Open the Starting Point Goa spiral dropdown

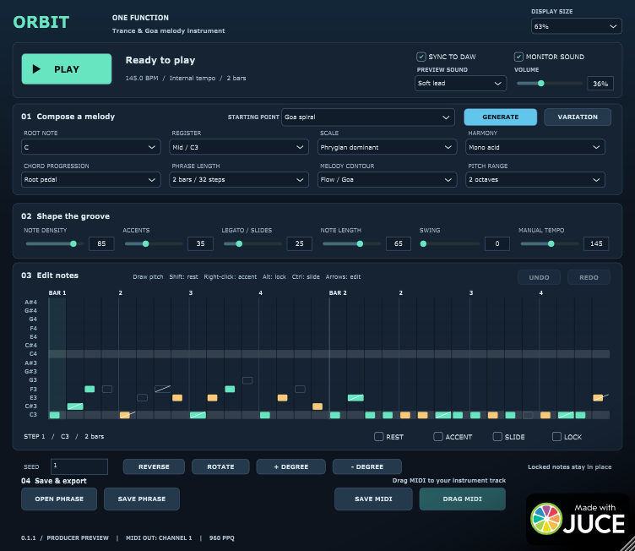click(367, 117)
